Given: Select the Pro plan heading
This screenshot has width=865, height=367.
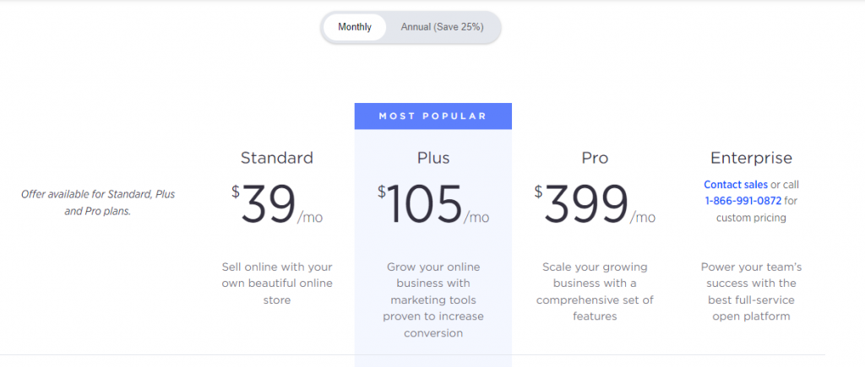Looking at the screenshot, I should click(595, 158).
